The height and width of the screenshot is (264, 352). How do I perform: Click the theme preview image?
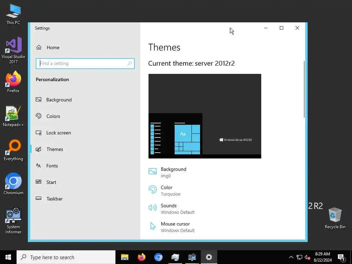point(205,116)
